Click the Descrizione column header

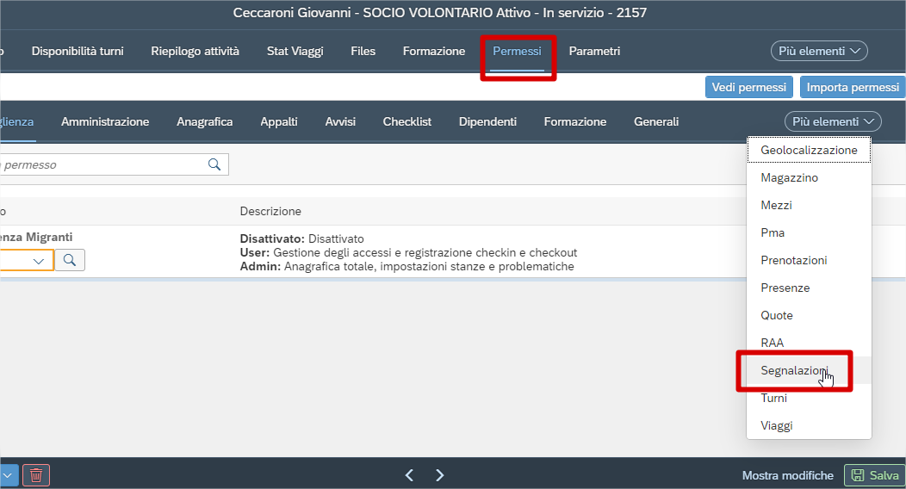[270, 211]
